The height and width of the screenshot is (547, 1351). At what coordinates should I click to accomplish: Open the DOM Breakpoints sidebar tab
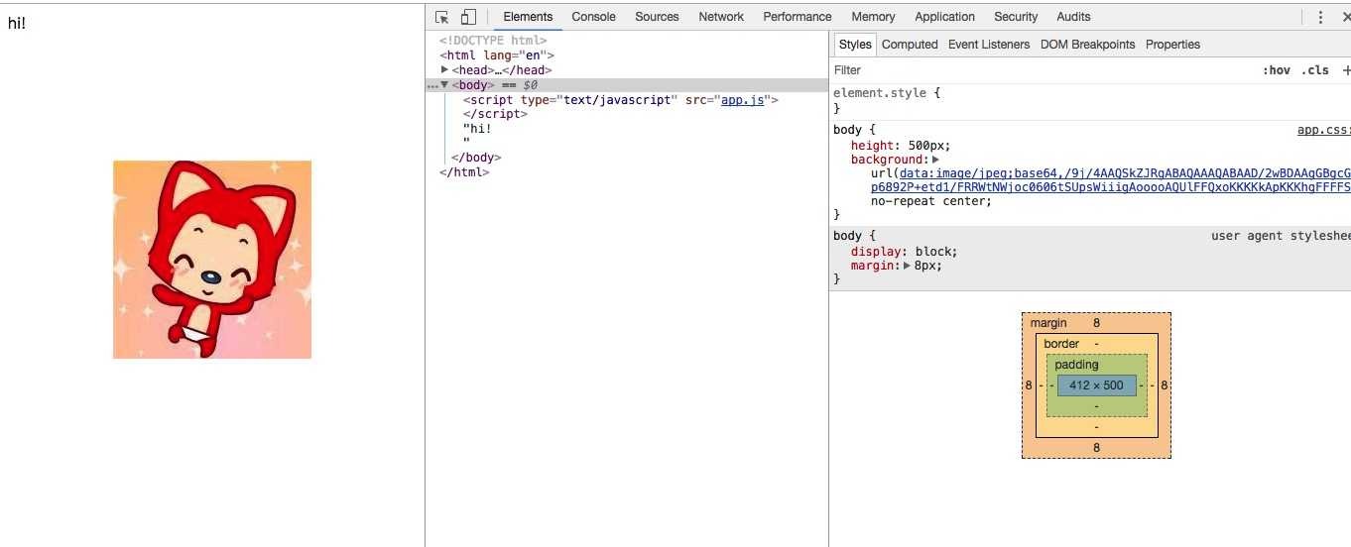[1087, 45]
